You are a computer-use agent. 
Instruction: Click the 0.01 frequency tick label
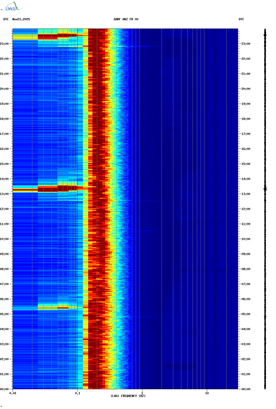coord(13,393)
